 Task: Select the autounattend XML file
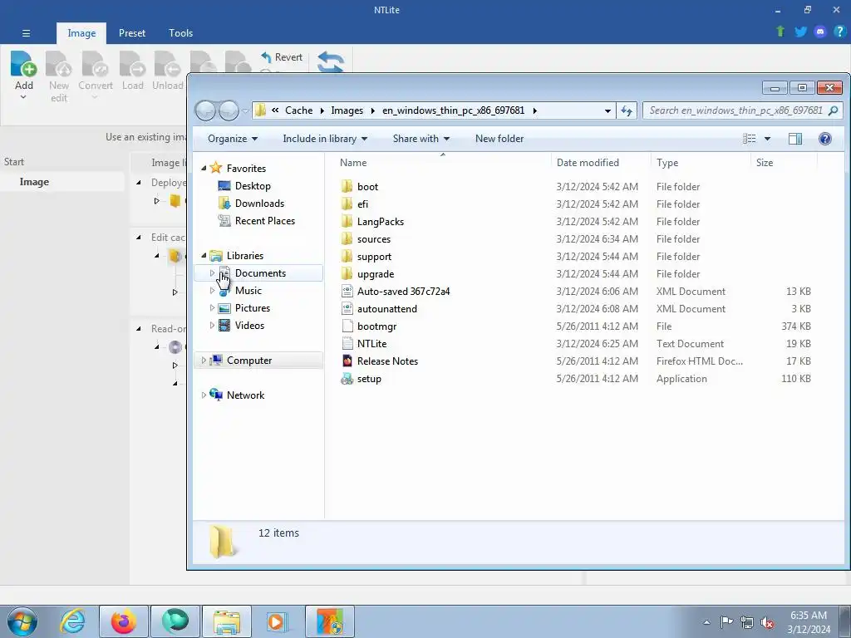click(387, 309)
